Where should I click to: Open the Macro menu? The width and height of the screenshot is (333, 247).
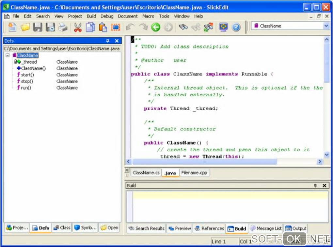pyautogui.click(x=148, y=16)
